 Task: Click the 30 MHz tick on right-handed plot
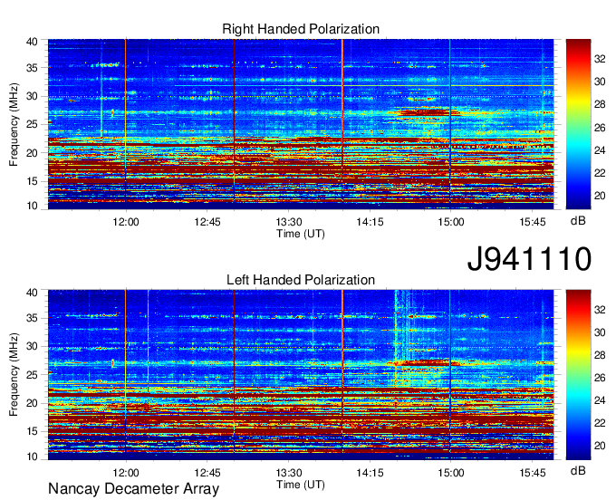click(32, 96)
